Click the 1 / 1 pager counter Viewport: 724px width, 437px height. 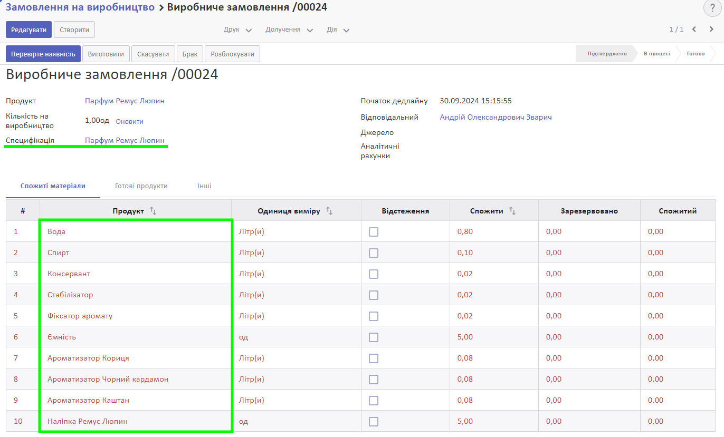[x=677, y=30]
